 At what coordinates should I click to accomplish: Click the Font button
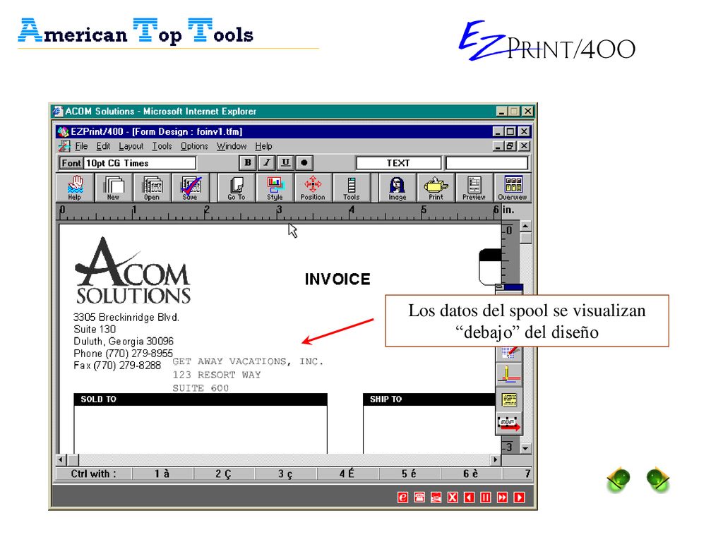pyautogui.click(x=71, y=163)
